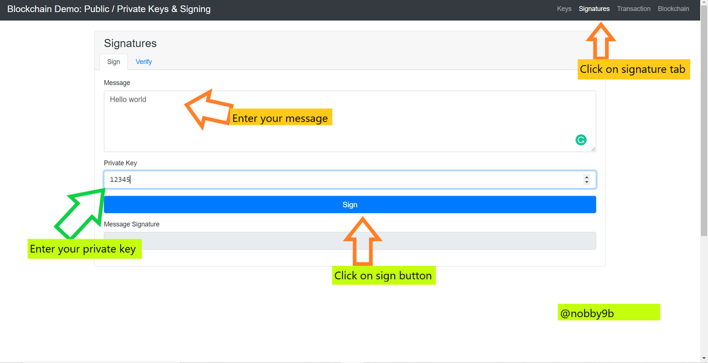This screenshot has height=363, width=708.
Task: Click the Blockchain Demo title link
Action: [x=109, y=9]
